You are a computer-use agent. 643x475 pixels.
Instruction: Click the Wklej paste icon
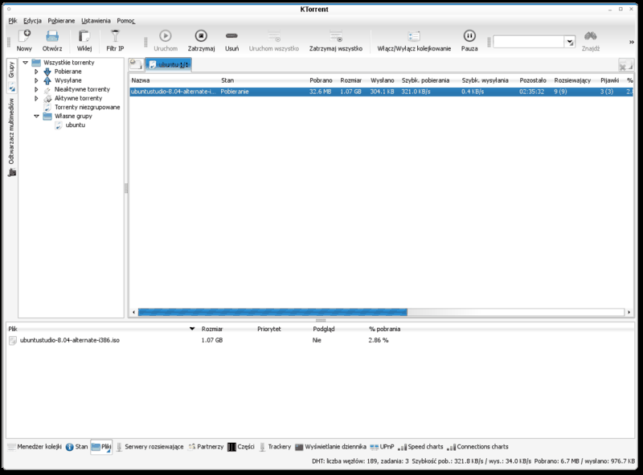84,41
